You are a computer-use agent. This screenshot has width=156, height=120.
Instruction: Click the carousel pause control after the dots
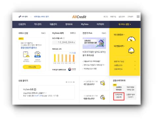click(x=74, y=82)
